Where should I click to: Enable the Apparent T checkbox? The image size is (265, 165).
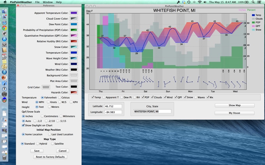click(x=104, y=97)
